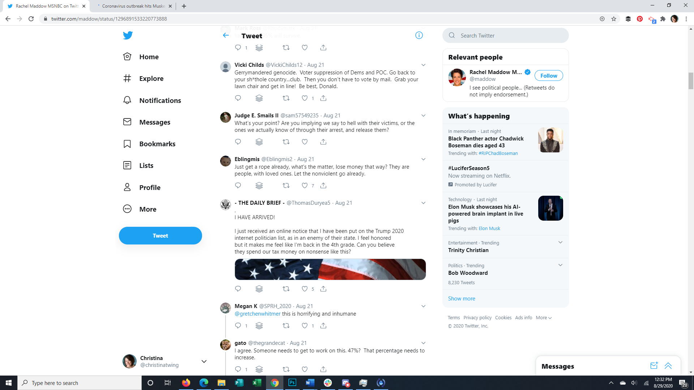
Task: Follow Rachel Maddow MSNBC
Action: click(548, 75)
